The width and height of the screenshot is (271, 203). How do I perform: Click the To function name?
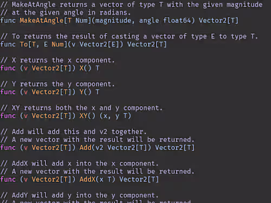click(24, 44)
